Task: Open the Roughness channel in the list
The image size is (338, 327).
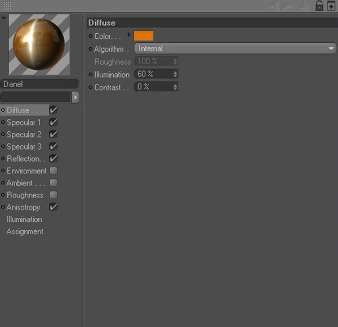Action: point(25,195)
